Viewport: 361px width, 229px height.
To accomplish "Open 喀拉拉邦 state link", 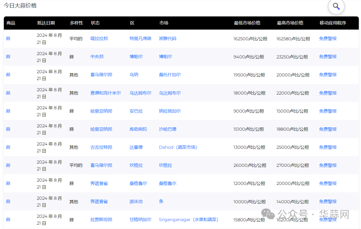I will [x=99, y=39].
